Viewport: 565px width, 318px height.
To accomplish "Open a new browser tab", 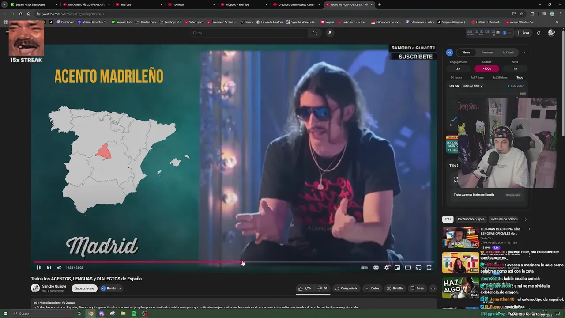I will click(380, 4).
